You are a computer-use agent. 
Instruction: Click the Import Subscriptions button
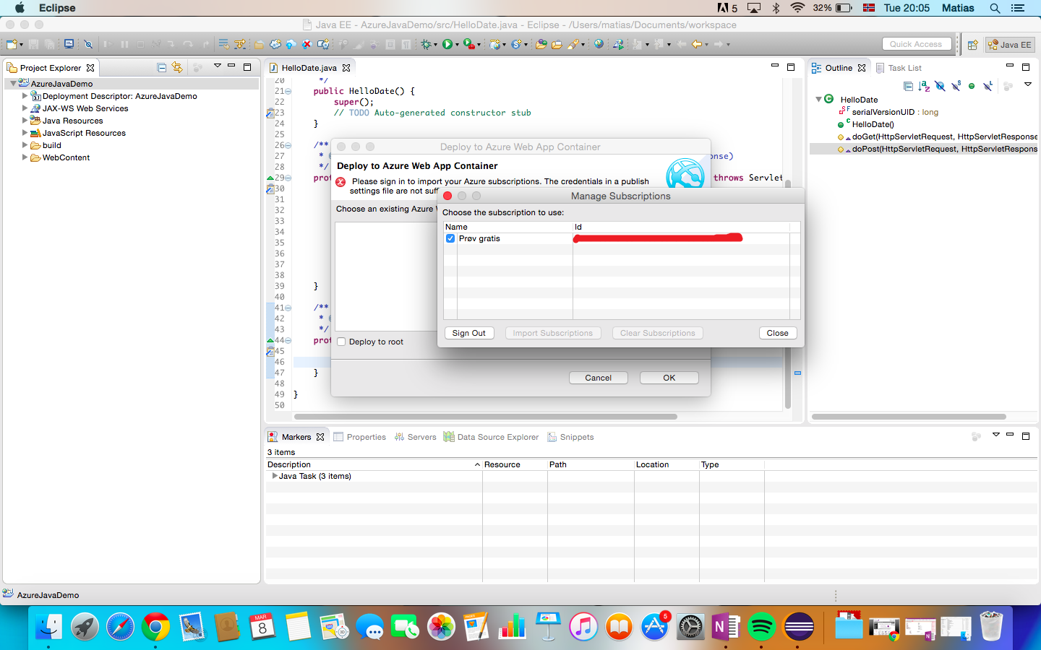click(553, 333)
